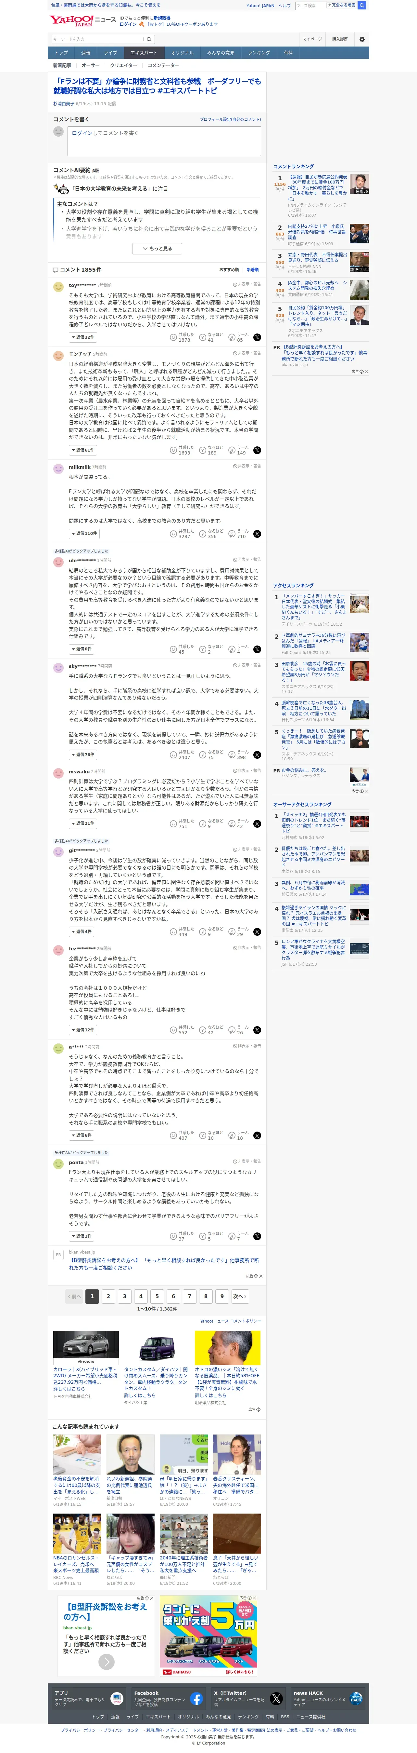417x1753 pixels.
Task: Click the ログイン link in header
Action: [x=128, y=24]
